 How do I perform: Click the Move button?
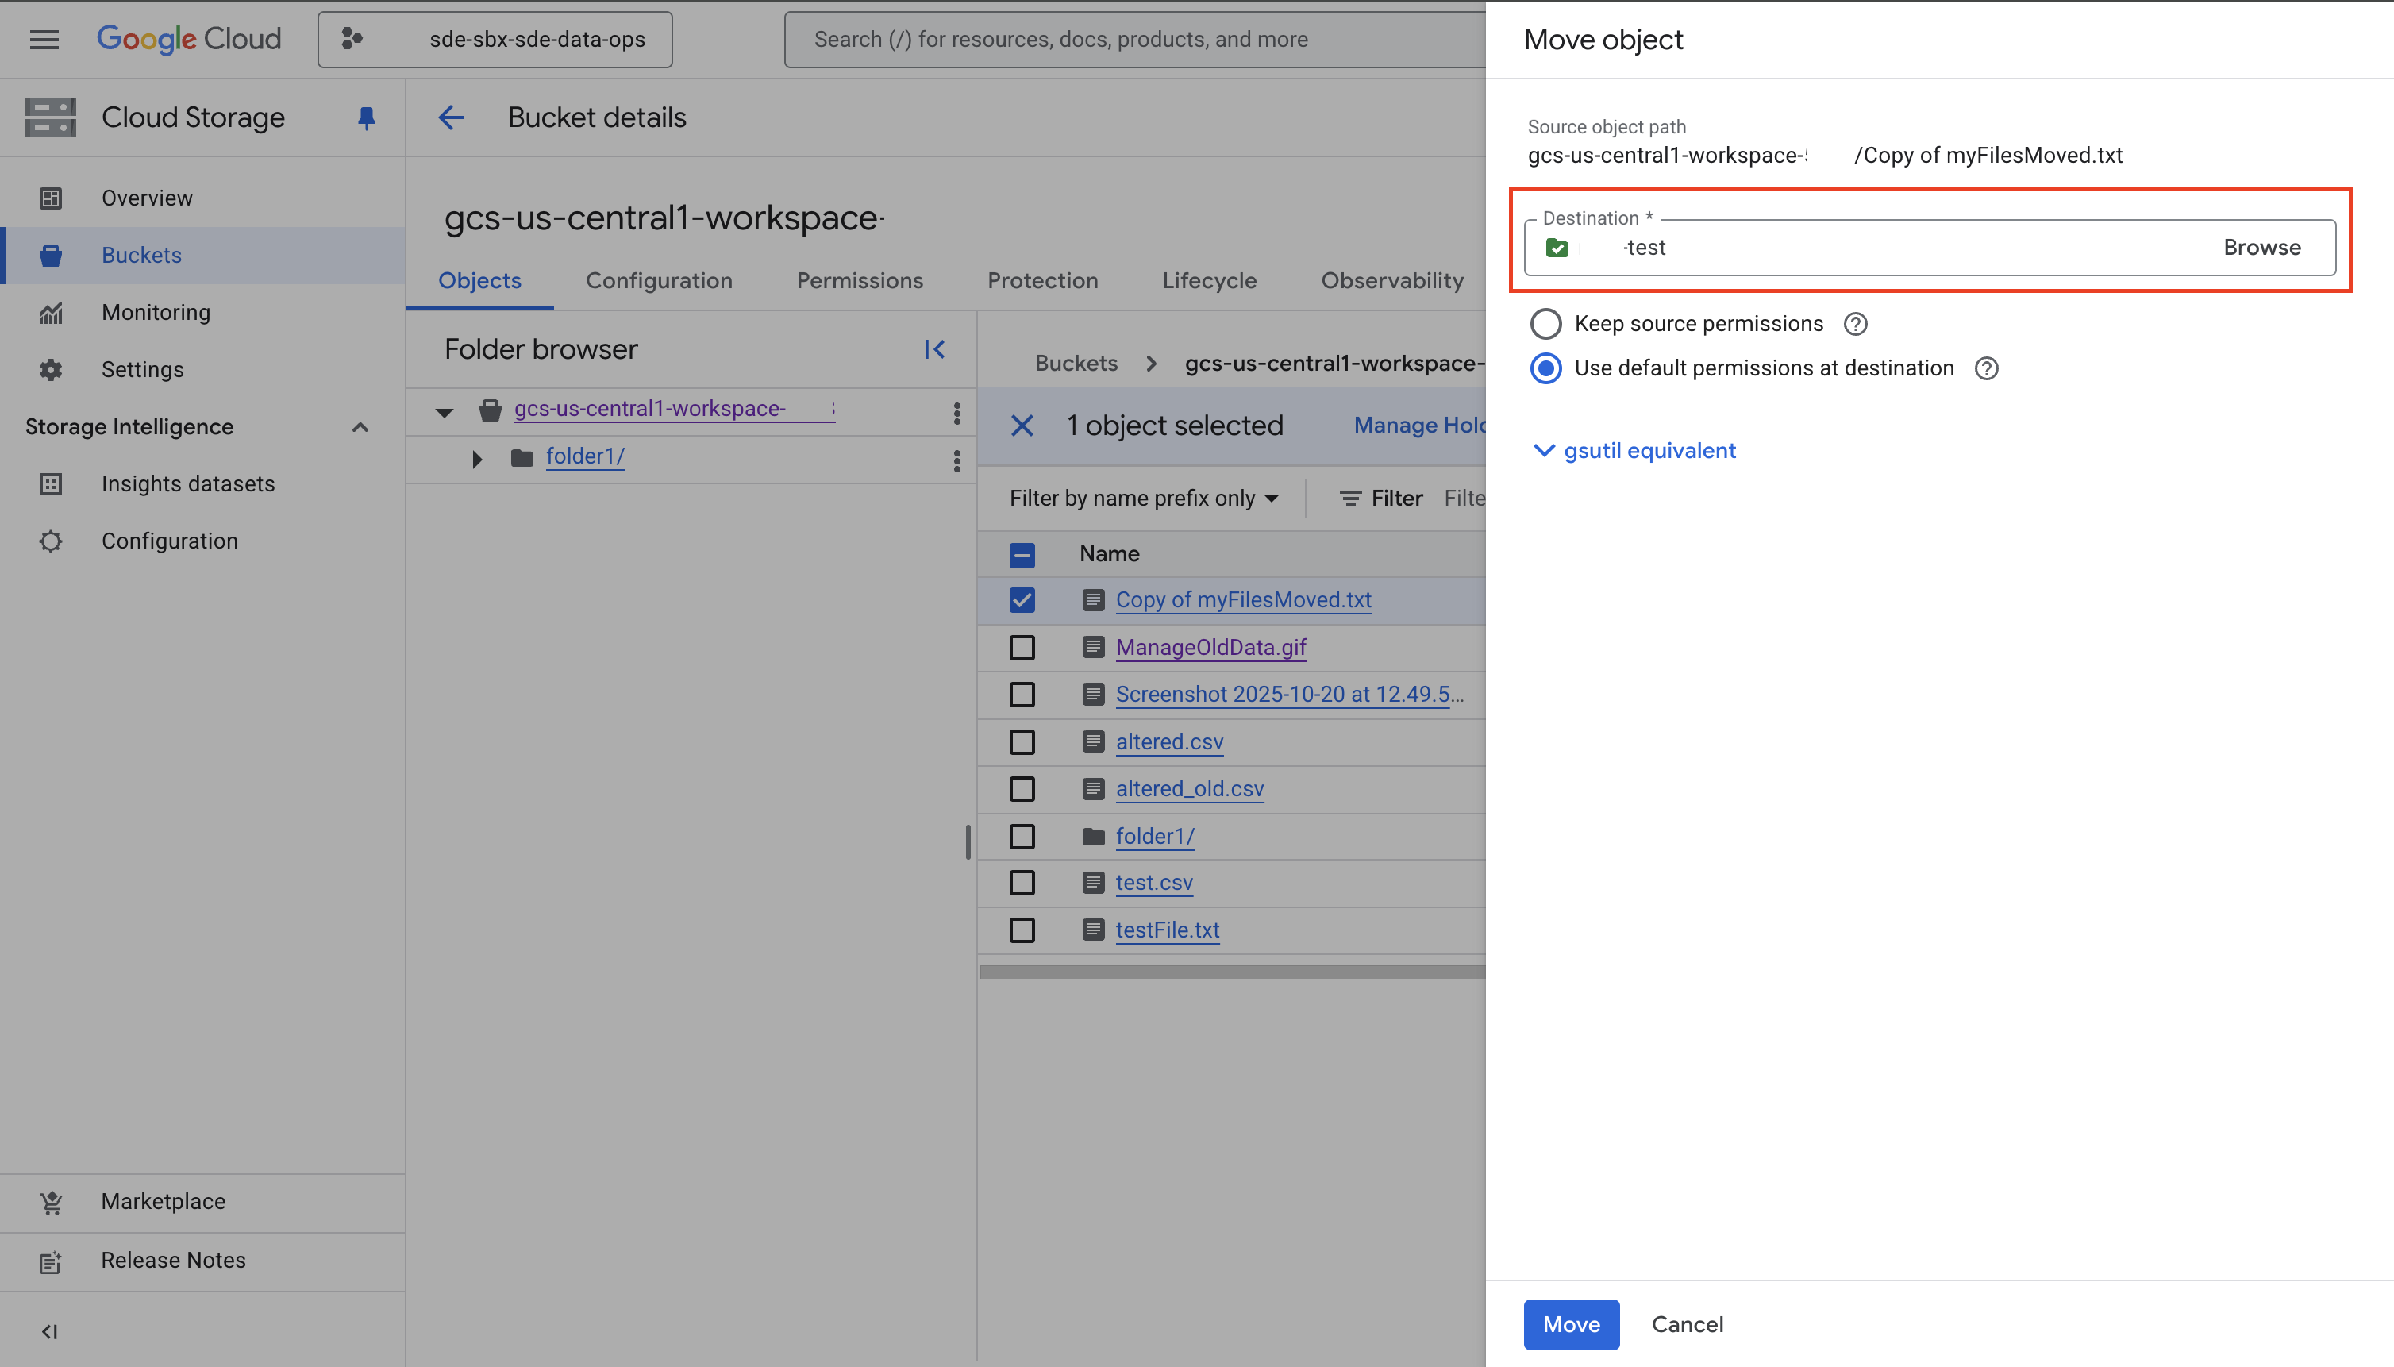point(1571,1324)
